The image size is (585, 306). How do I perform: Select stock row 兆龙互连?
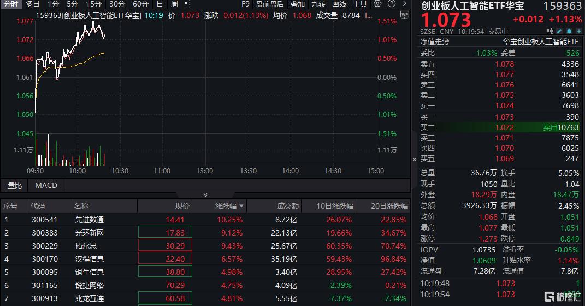205,298
